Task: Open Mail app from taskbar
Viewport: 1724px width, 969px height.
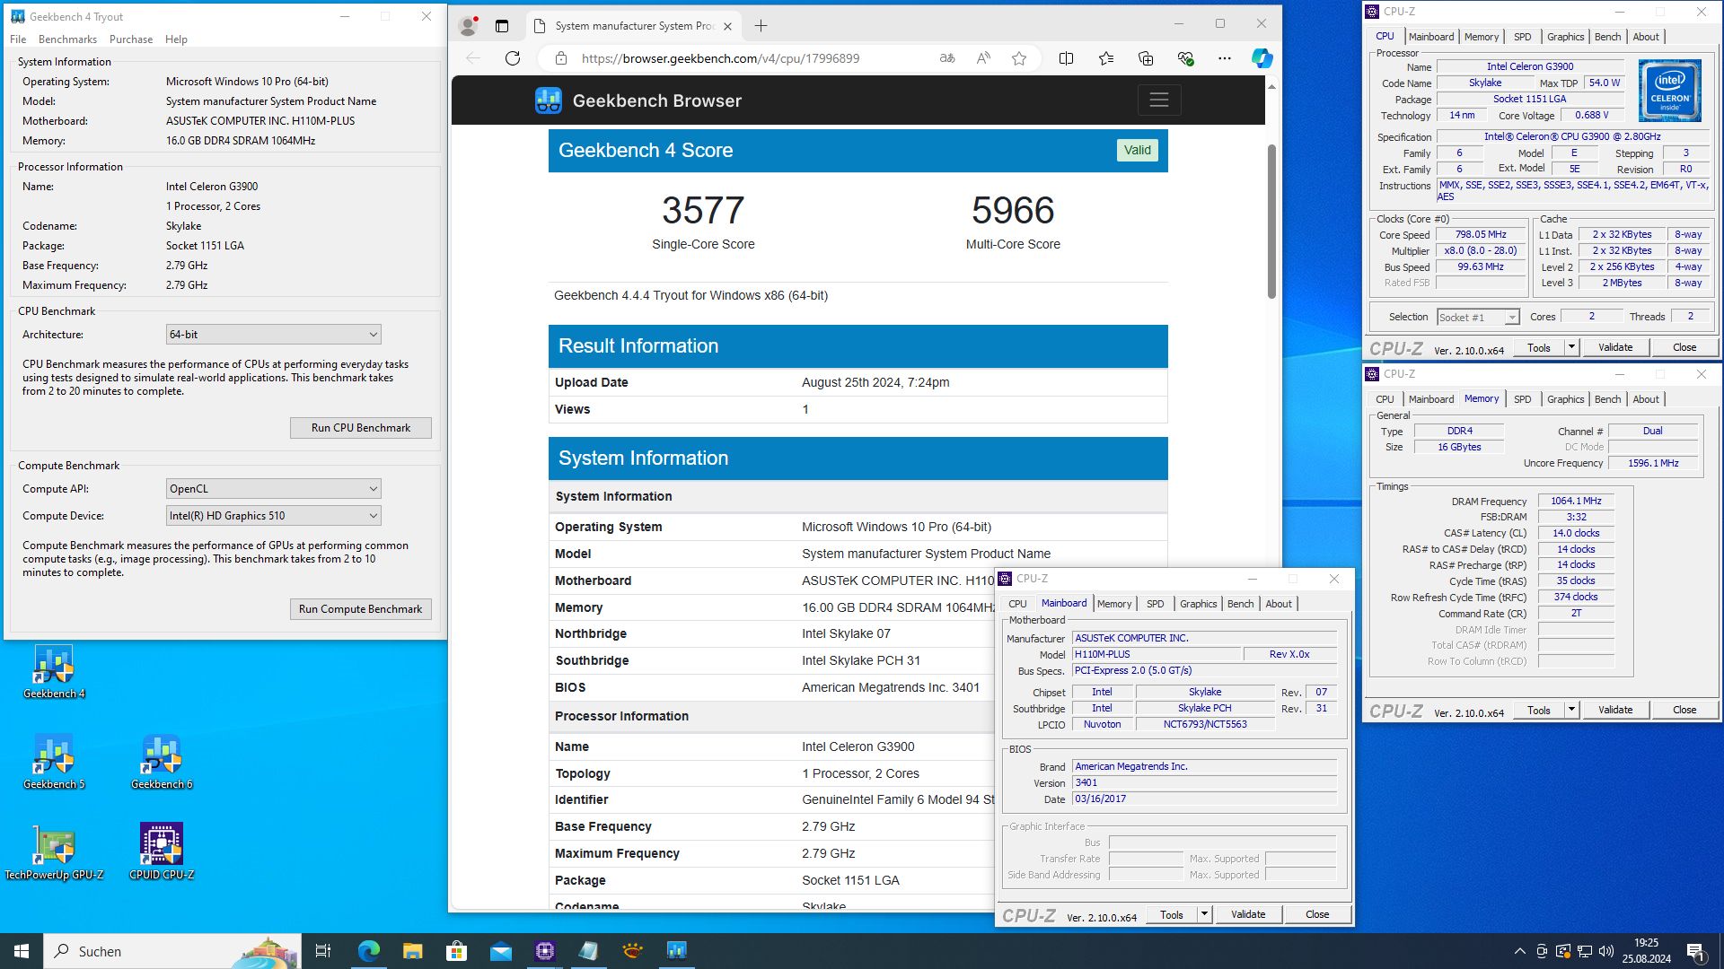Action: pos(501,951)
